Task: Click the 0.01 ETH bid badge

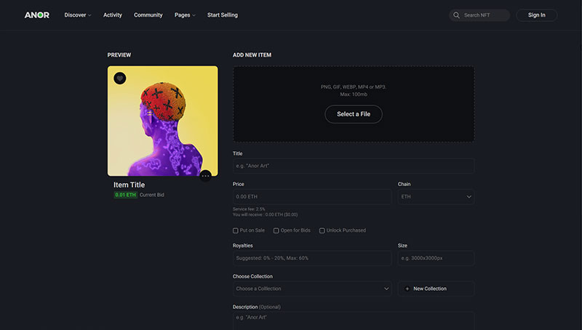Action: (125, 195)
